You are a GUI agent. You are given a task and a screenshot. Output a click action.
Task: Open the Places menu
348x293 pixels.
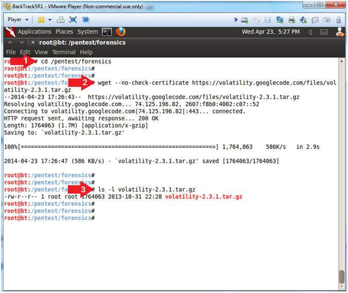point(64,32)
